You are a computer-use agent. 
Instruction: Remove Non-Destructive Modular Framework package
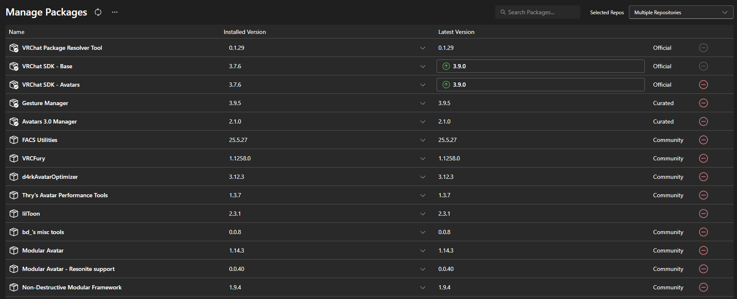point(703,287)
